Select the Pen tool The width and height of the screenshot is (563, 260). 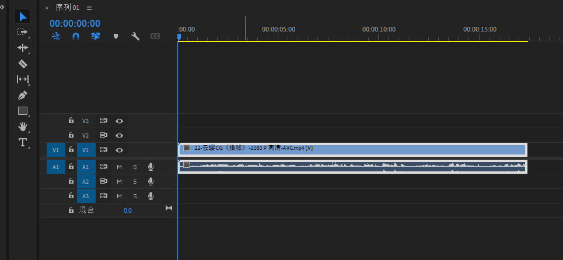23,95
